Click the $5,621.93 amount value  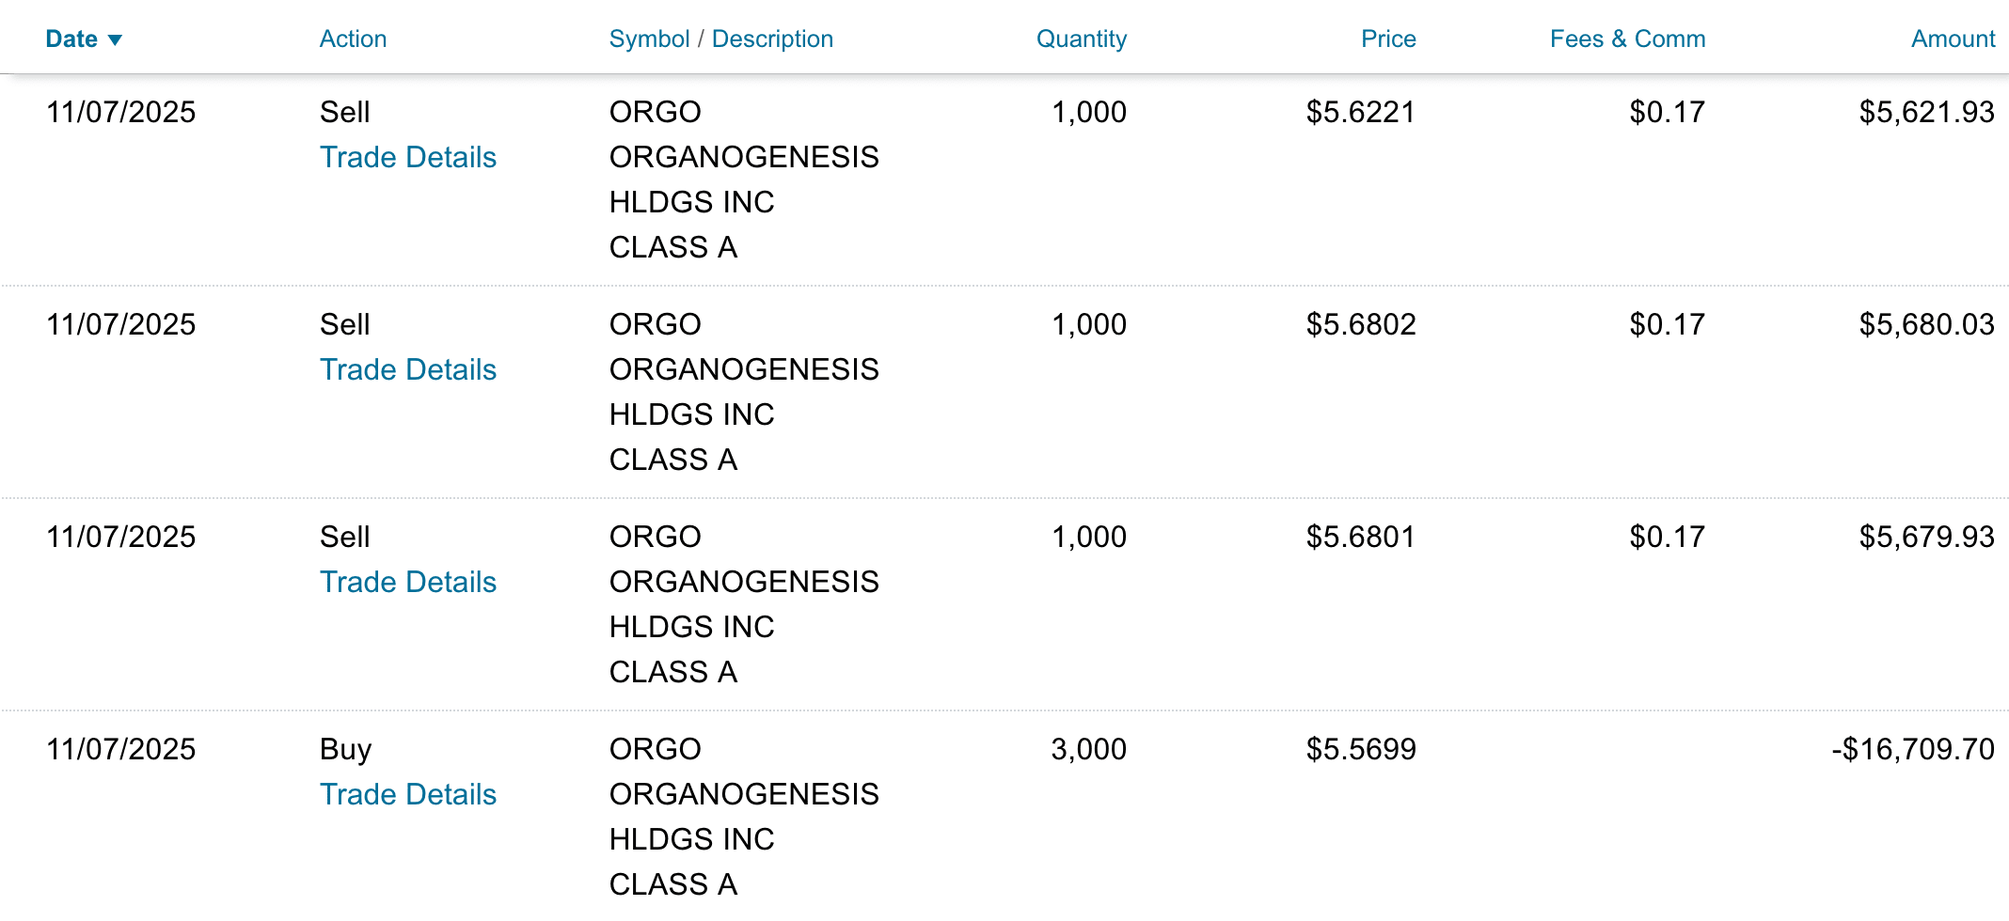[x=1926, y=112]
